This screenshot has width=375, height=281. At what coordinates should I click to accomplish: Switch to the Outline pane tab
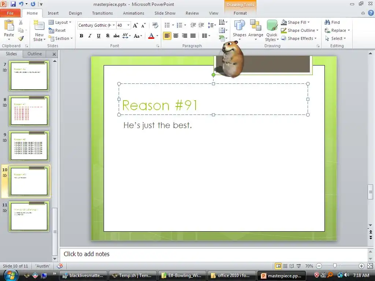coord(35,54)
